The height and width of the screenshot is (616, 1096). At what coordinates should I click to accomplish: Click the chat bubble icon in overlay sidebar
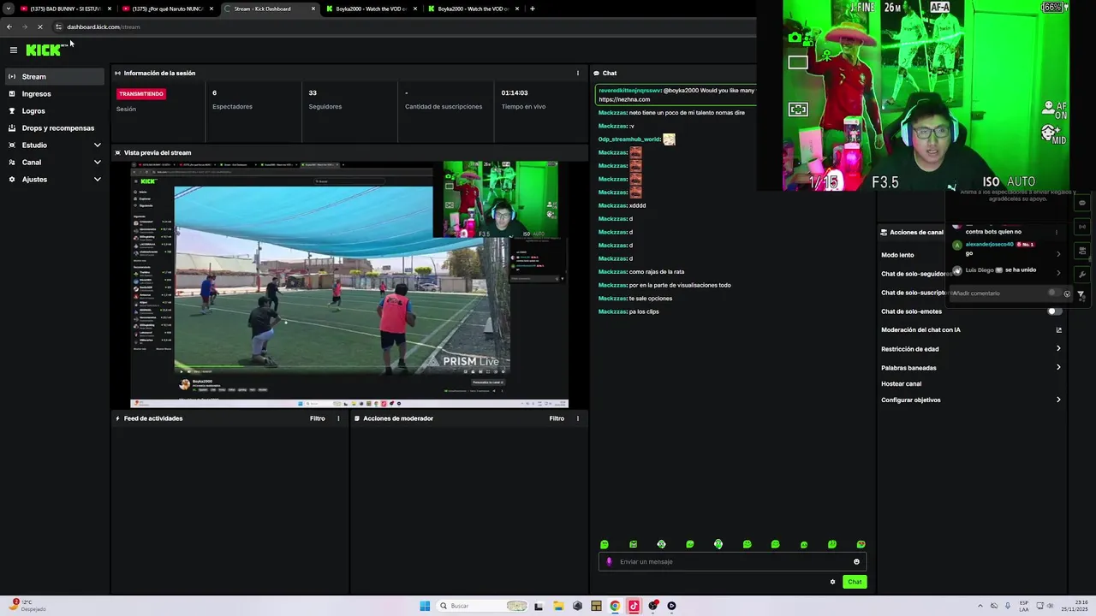[1082, 203]
